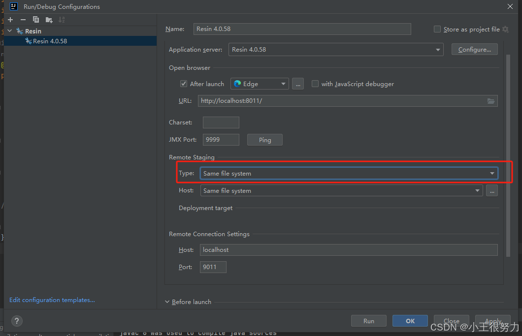The width and height of the screenshot is (522, 336).
Task: Uncheck After launch
Action: (183, 84)
